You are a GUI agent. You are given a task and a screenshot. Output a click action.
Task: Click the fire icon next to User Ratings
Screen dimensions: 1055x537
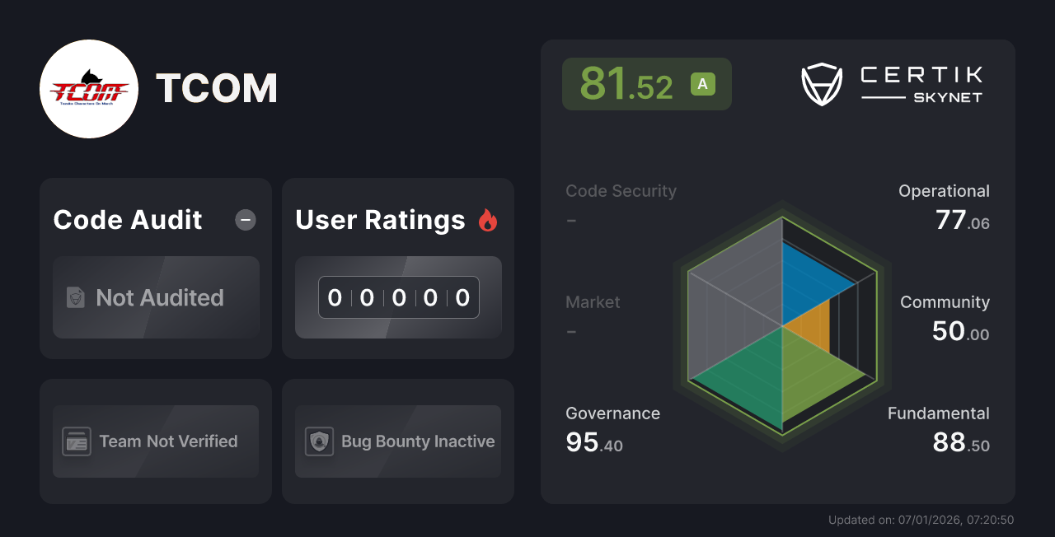[488, 218]
